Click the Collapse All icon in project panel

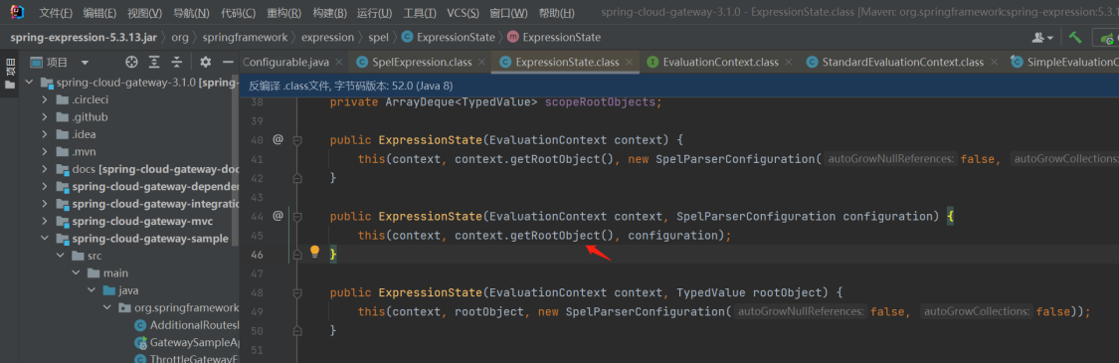pos(177,62)
